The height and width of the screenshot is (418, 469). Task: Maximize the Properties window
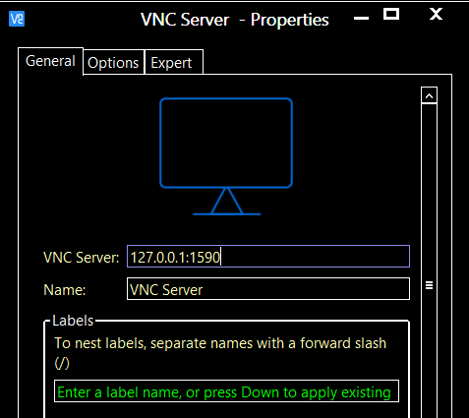pyautogui.click(x=391, y=15)
